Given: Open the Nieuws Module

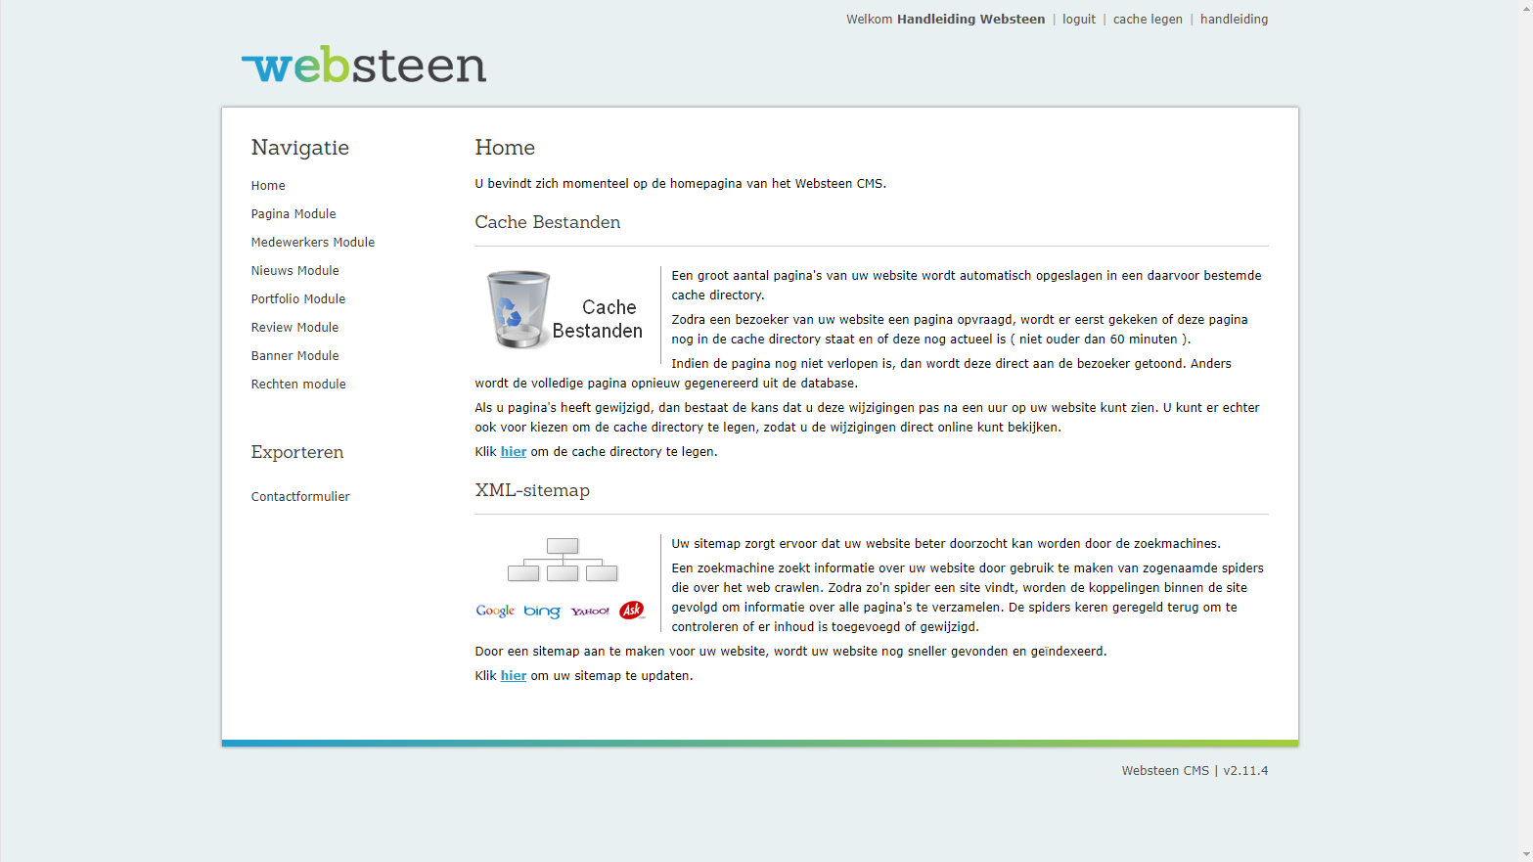Looking at the screenshot, I should [295, 271].
